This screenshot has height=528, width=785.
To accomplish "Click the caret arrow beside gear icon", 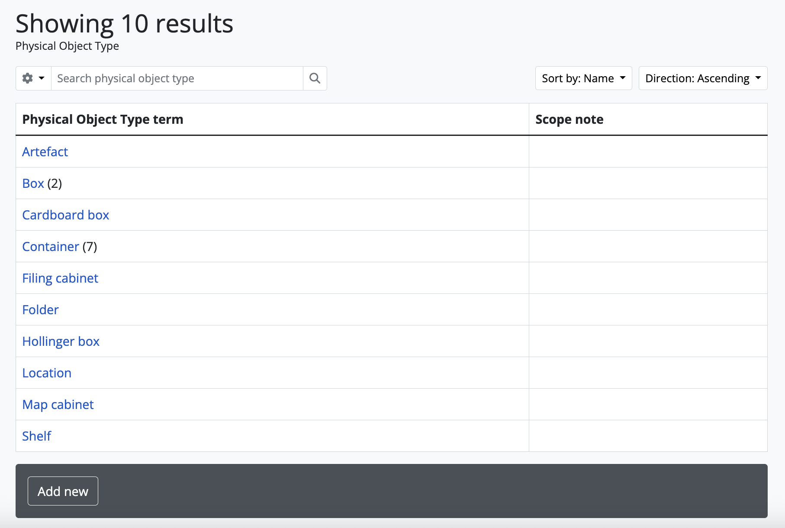I will (42, 78).
